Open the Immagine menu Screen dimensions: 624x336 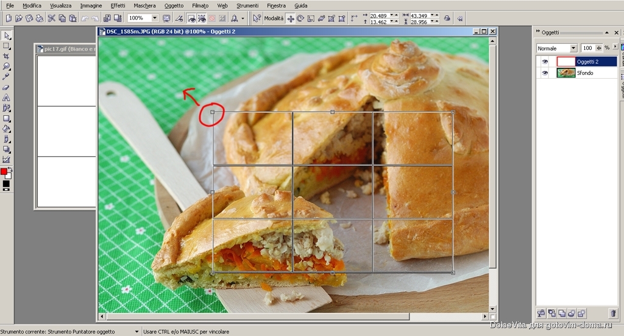pyautogui.click(x=91, y=5)
